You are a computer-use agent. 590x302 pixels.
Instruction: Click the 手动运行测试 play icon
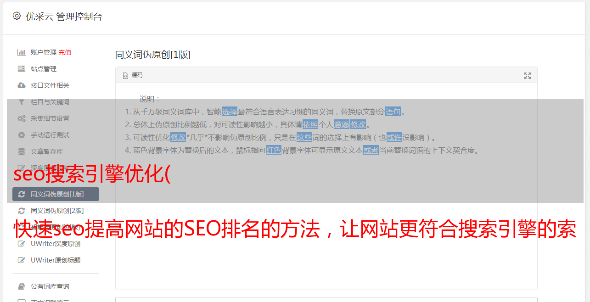pos(21,135)
